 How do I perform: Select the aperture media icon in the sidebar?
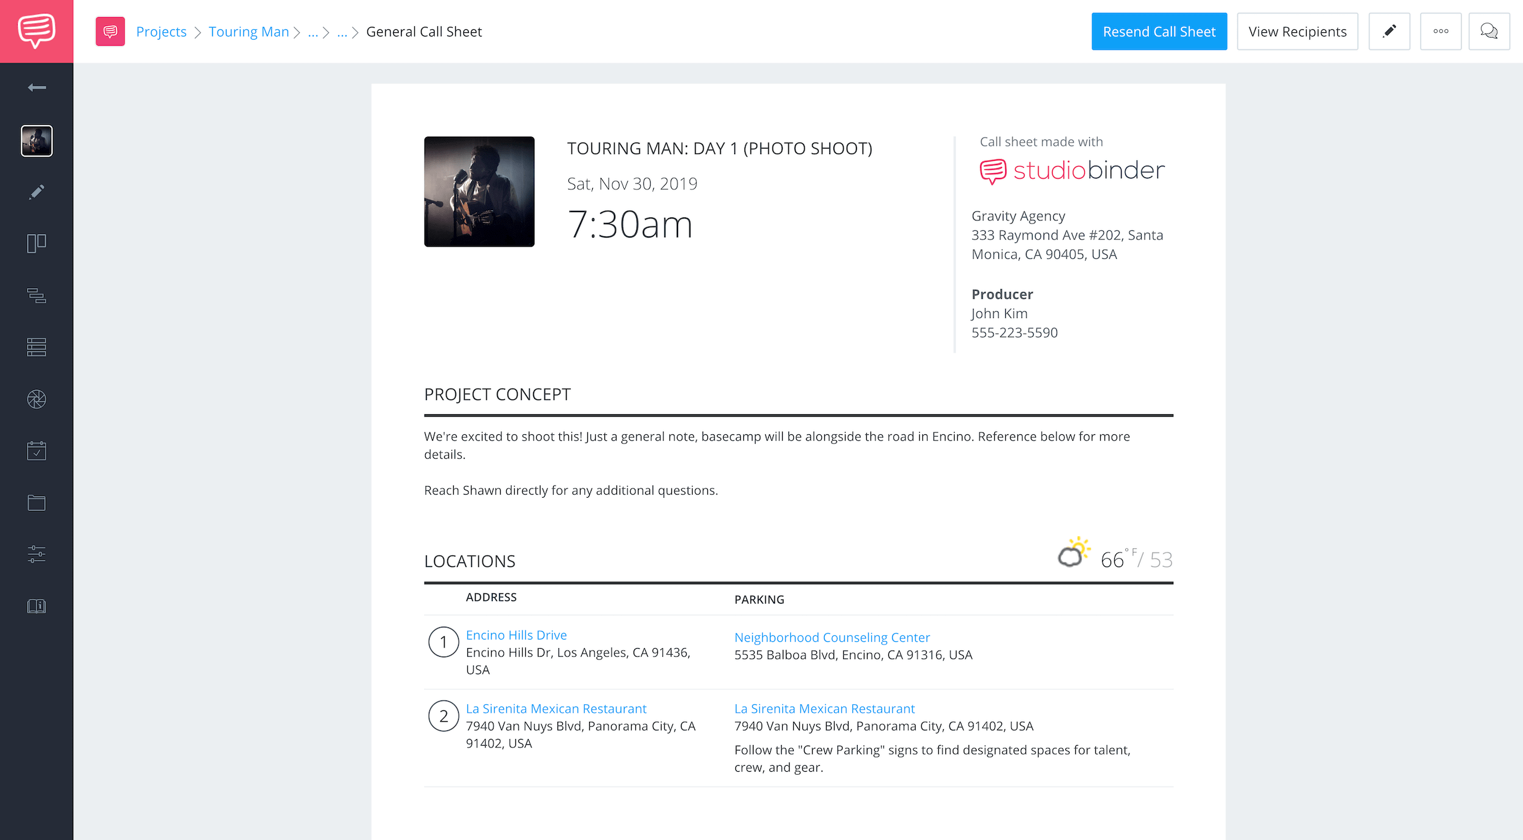[37, 399]
